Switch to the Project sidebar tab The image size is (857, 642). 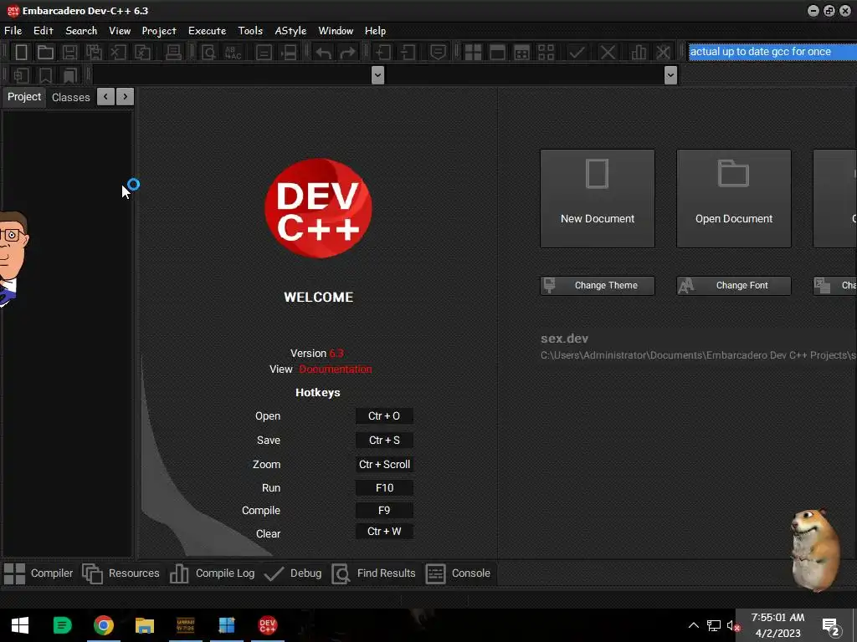(24, 97)
